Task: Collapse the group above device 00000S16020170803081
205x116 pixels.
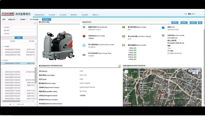Action: [x=2, y=69]
